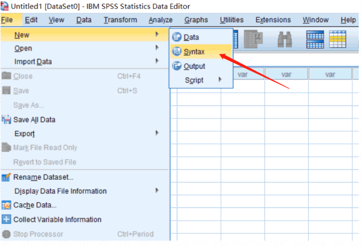The image size is (362, 249).
Task: Click the Rename Dataset icon
Action: tap(6, 177)
